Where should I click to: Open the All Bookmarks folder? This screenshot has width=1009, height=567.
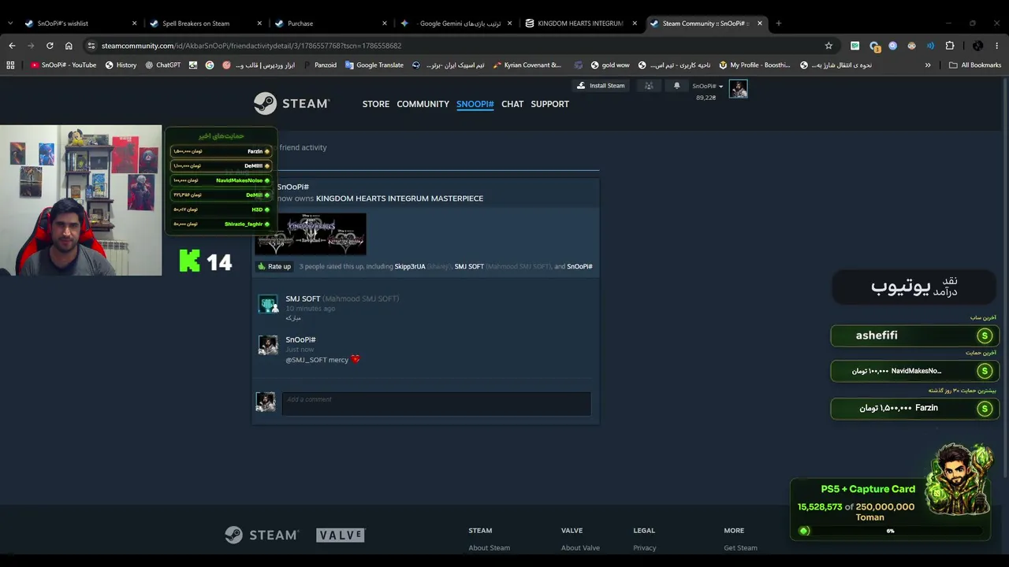click(975, 65)
